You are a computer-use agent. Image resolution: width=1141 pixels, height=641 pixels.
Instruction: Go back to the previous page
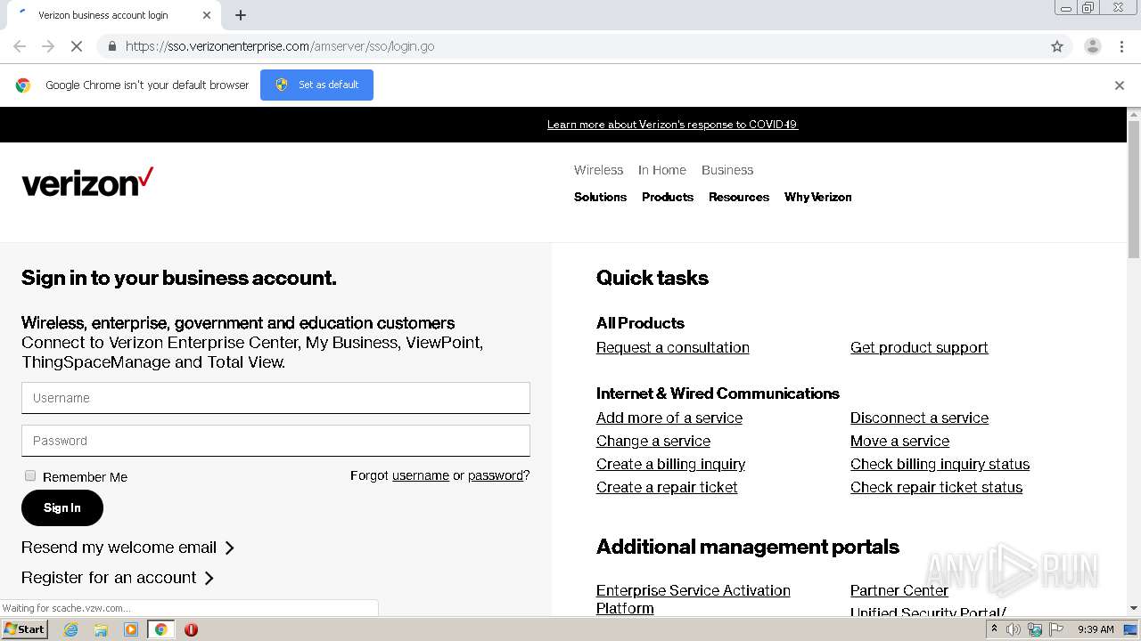coord(20,46)
